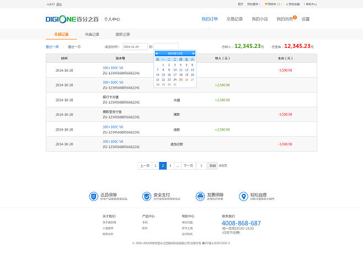This screenshot has height=254, width=363.
Task: Open the shopping cart (购物车) icon
Action: [x=266, y=4]
